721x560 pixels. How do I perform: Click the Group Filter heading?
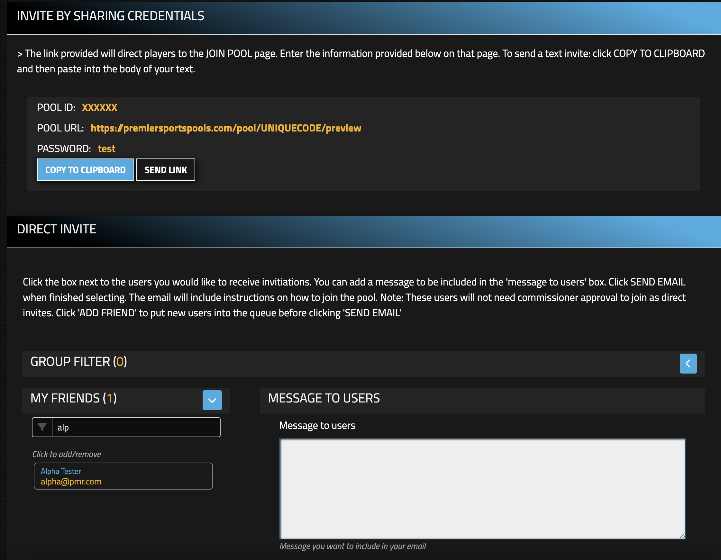[78, 362]
